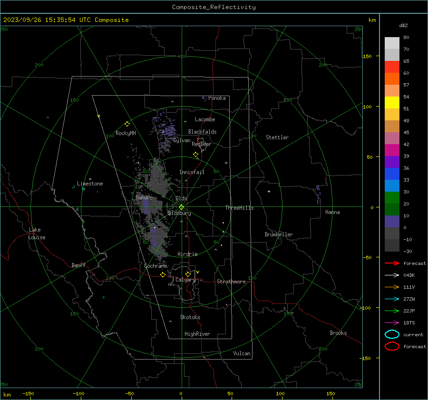
Task: Select the 65 dBZ red color swatch
Action: (x=392, y=67)
